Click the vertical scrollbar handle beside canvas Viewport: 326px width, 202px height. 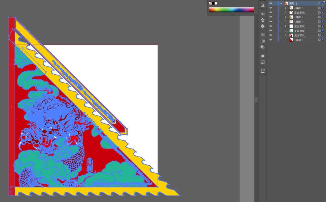(256, 100)
